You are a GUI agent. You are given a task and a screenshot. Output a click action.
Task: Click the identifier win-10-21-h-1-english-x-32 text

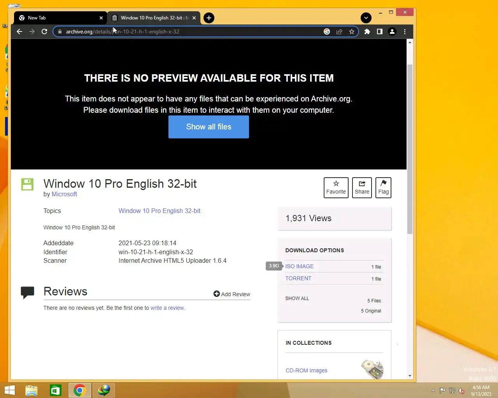[156, 252]
